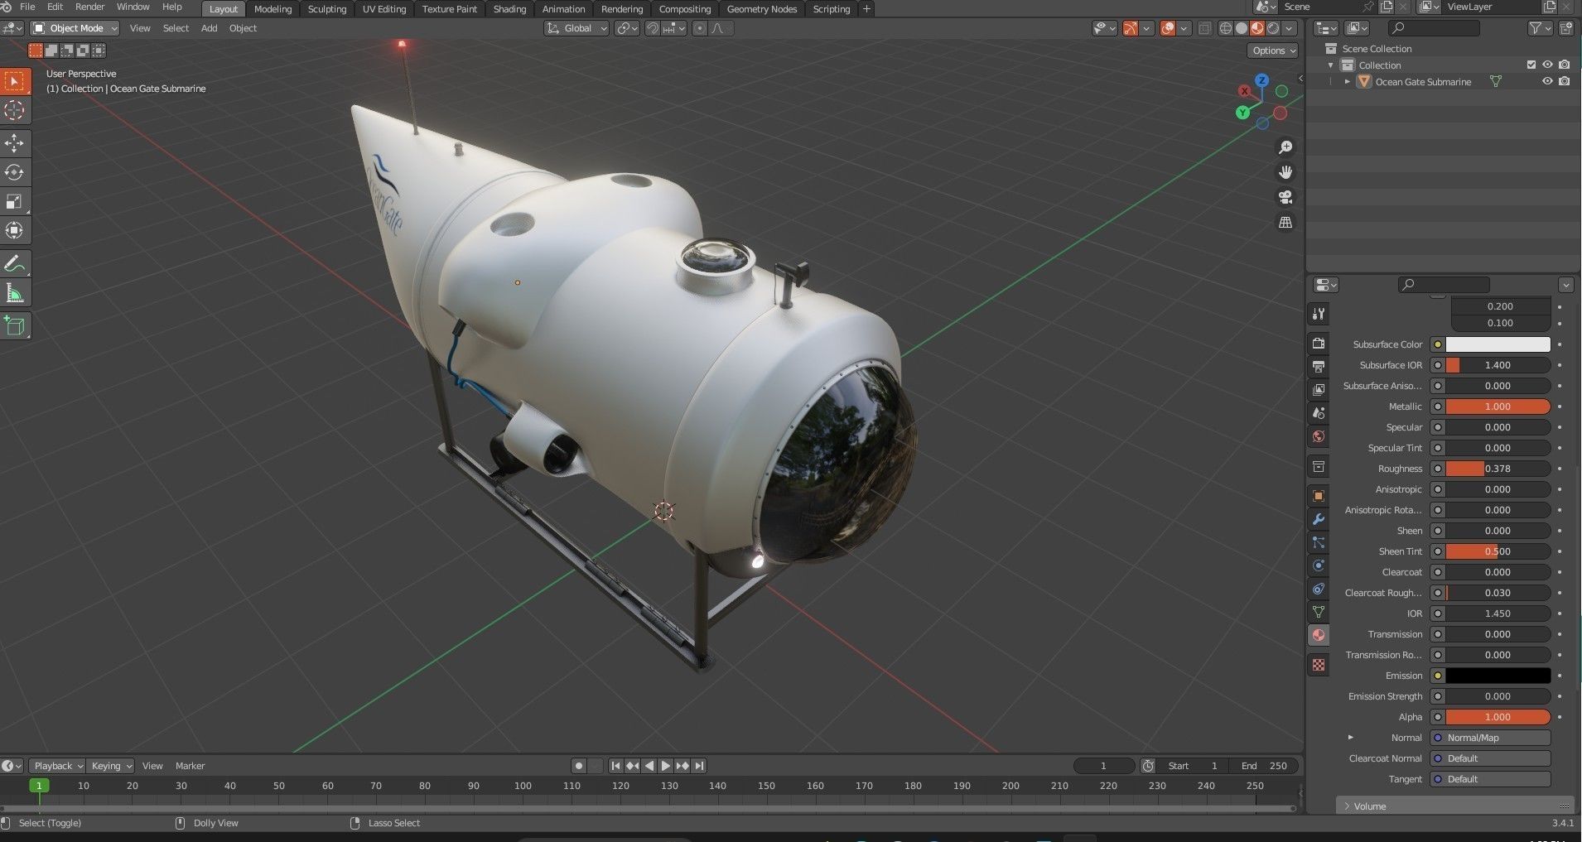
Task: Select the Output properties tab
Action: 1319,368
